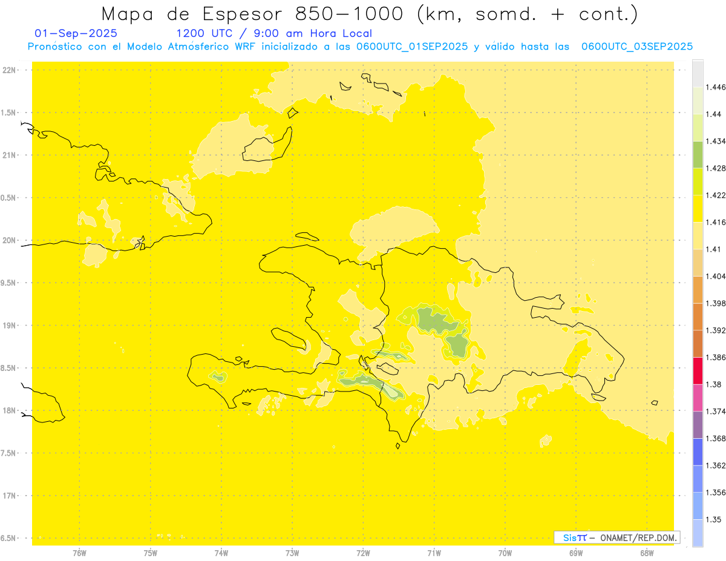Click the '21N' latitude label
Image resolution: width=726 pixels, height=561 pixels.
10,155
